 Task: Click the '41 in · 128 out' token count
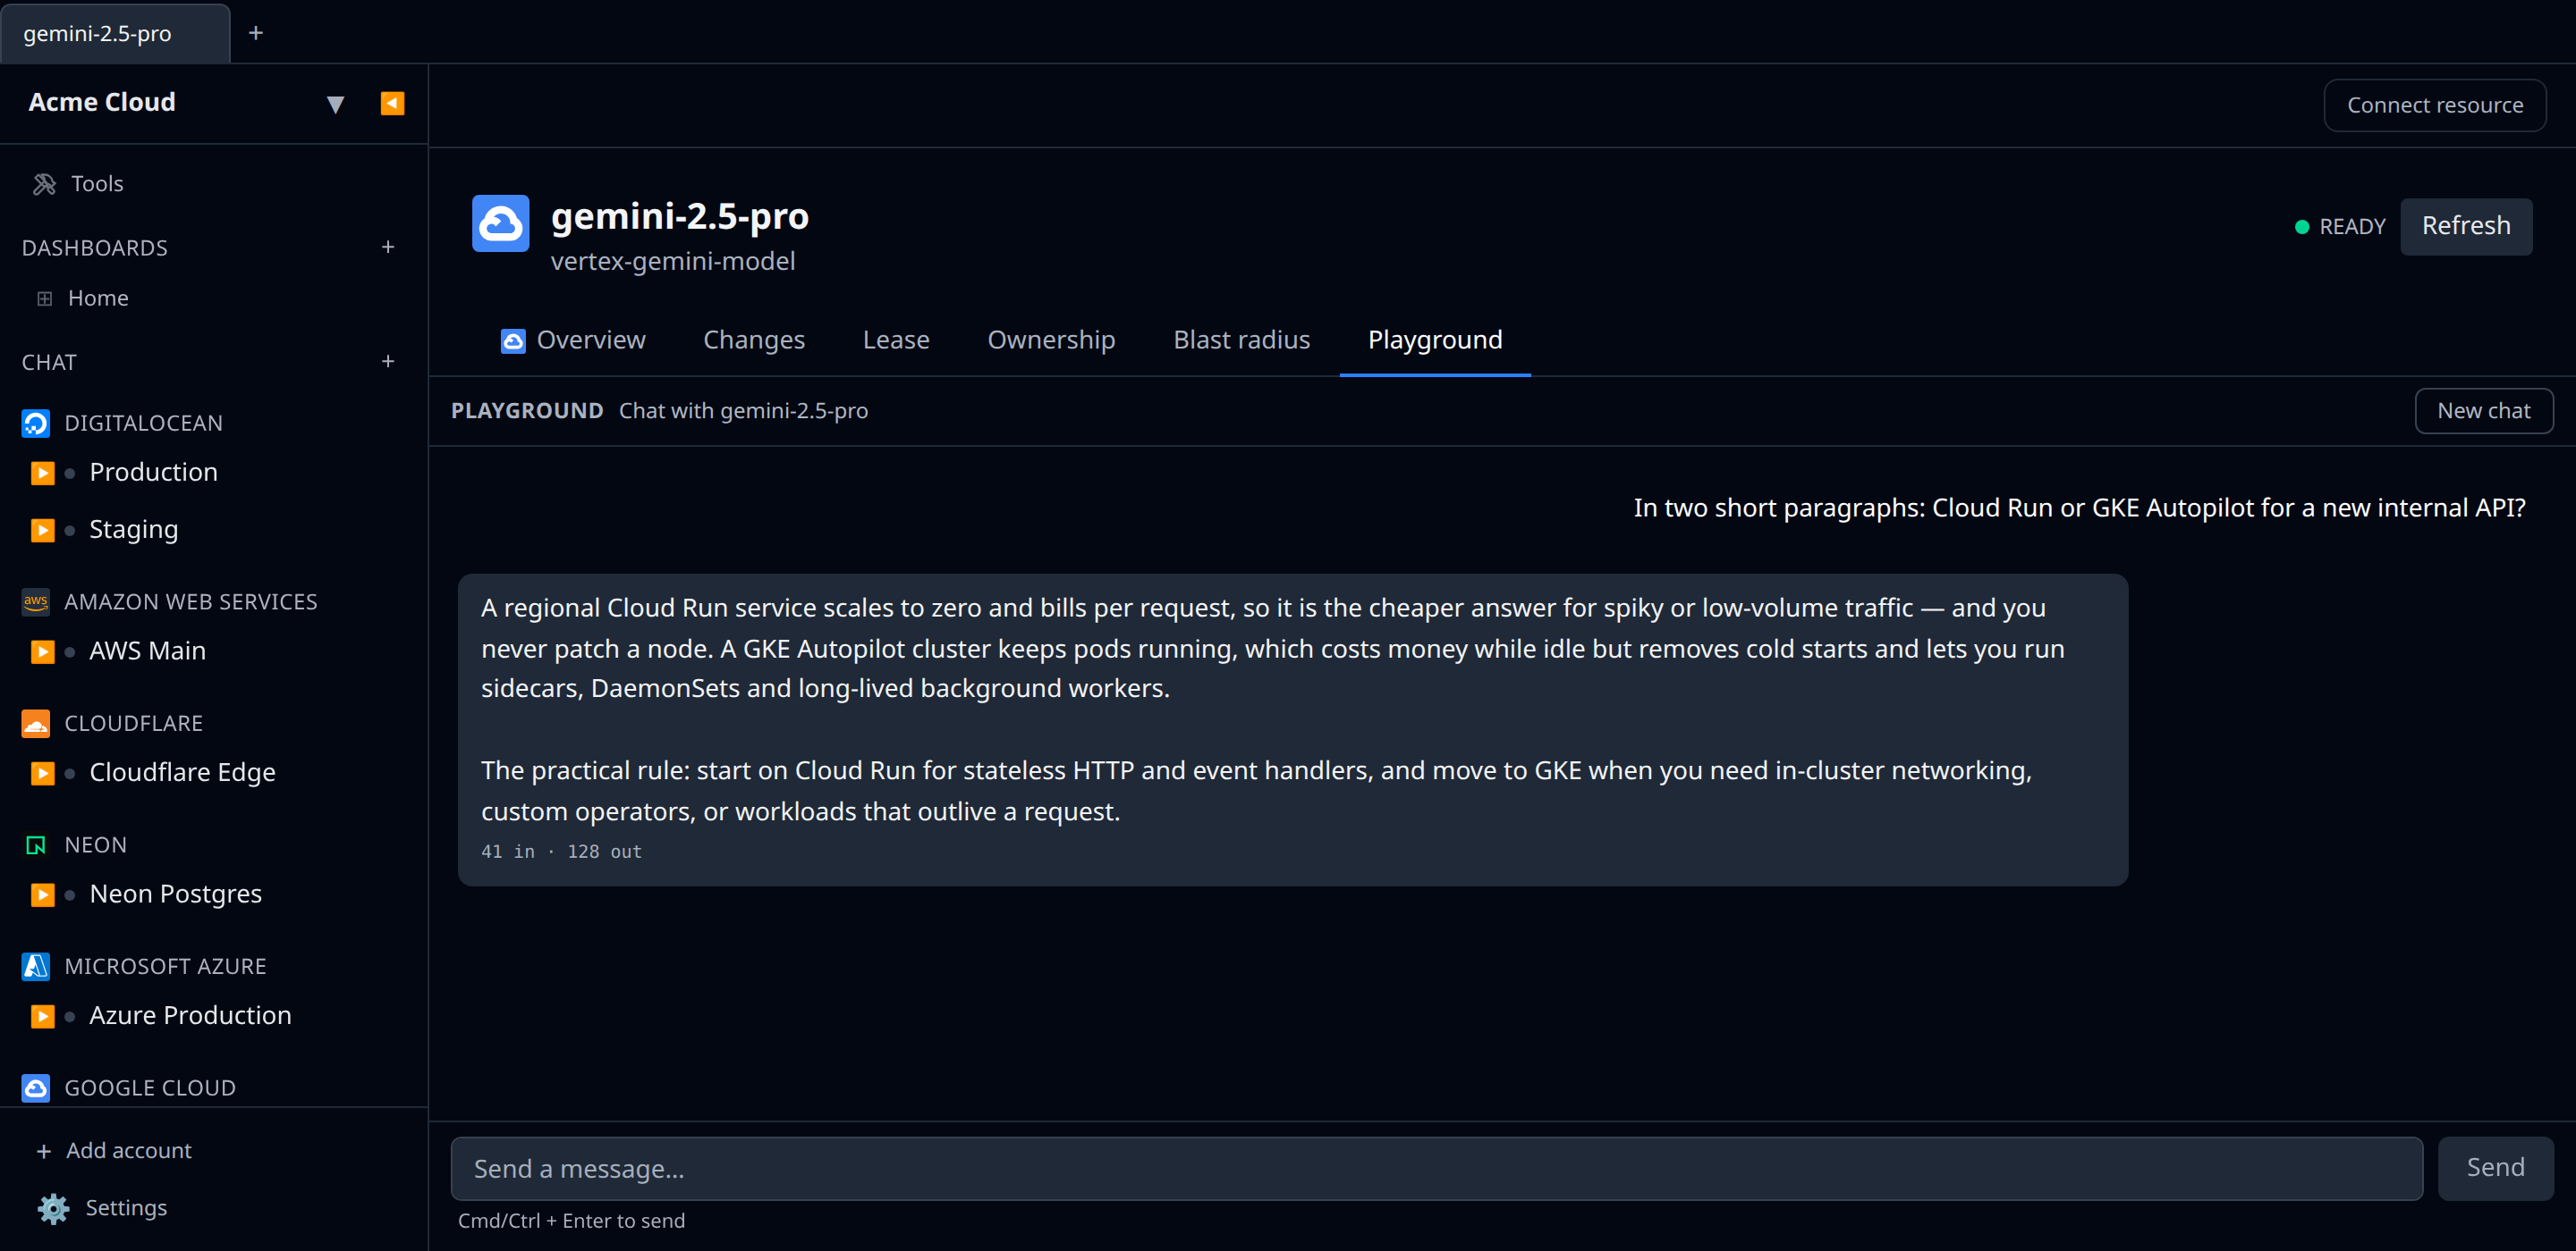pos(561,852)
